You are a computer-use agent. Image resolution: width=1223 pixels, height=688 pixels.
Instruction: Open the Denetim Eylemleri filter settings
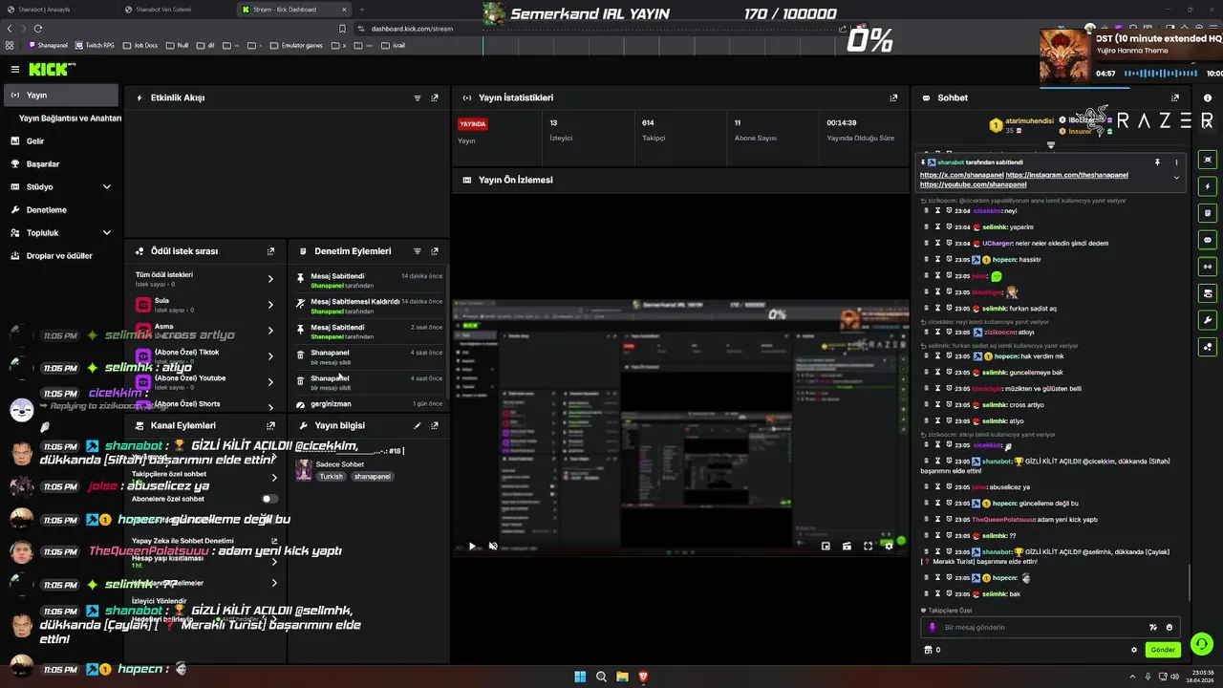(x=418, y=251)
